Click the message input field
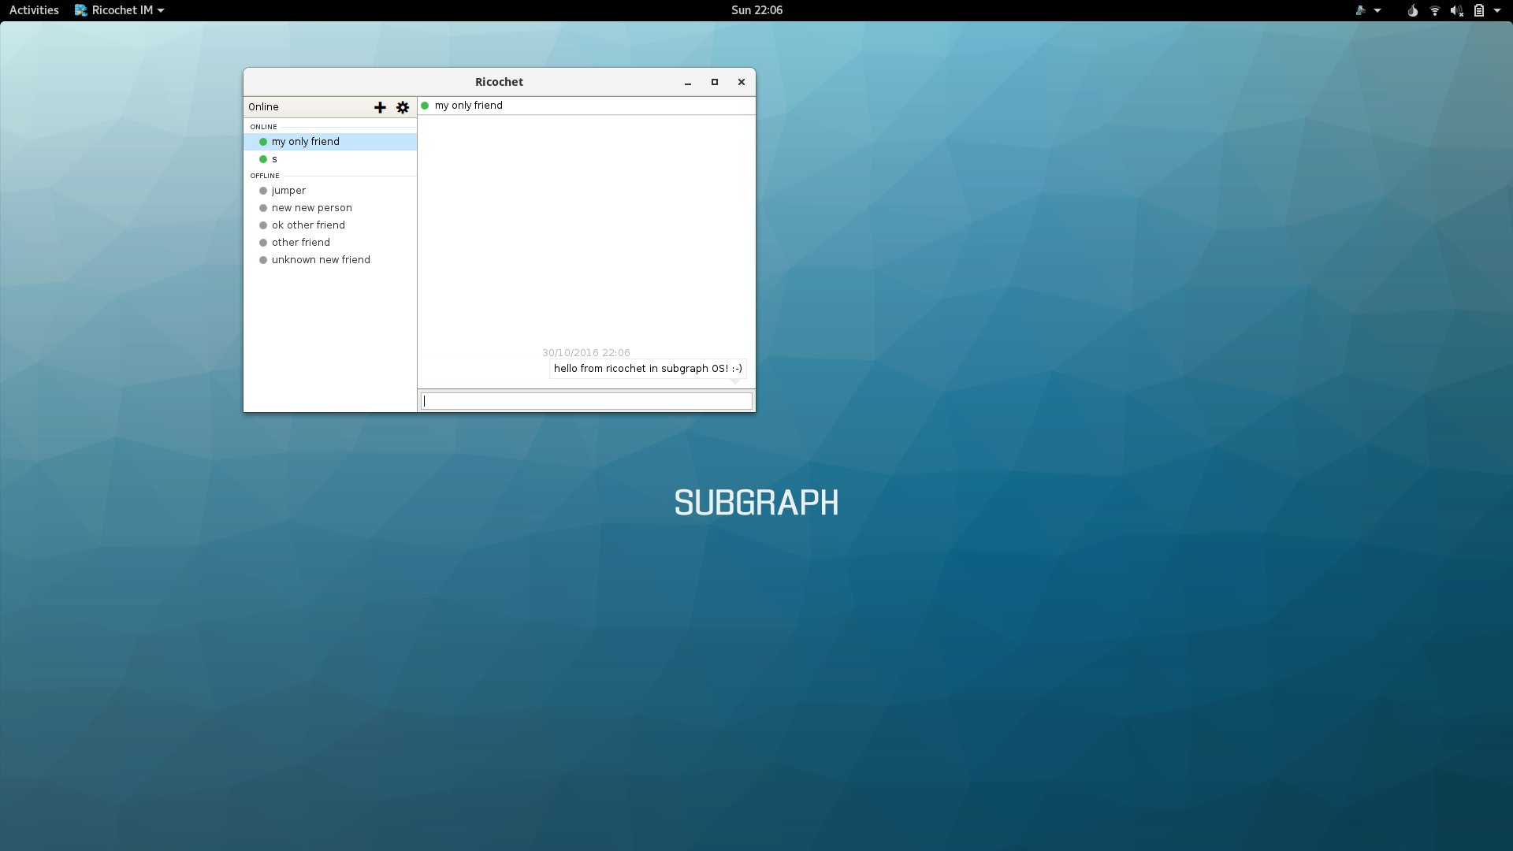The width and height of the screenshot is (1513, 851). point(586,401)
